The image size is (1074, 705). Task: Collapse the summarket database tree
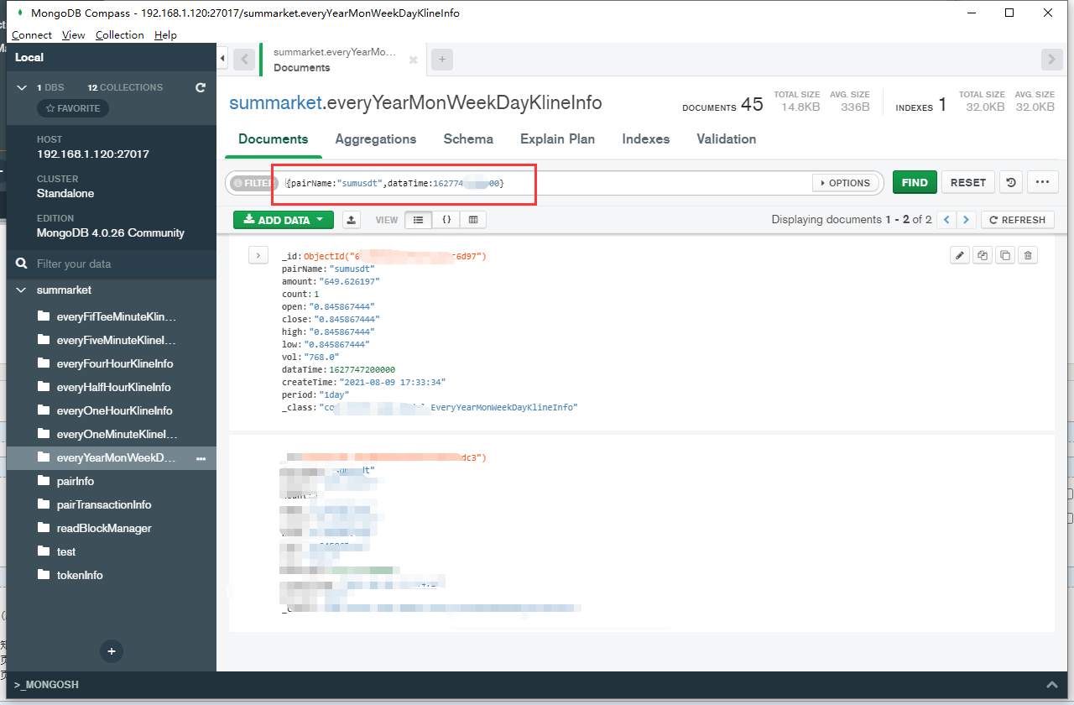22,290
